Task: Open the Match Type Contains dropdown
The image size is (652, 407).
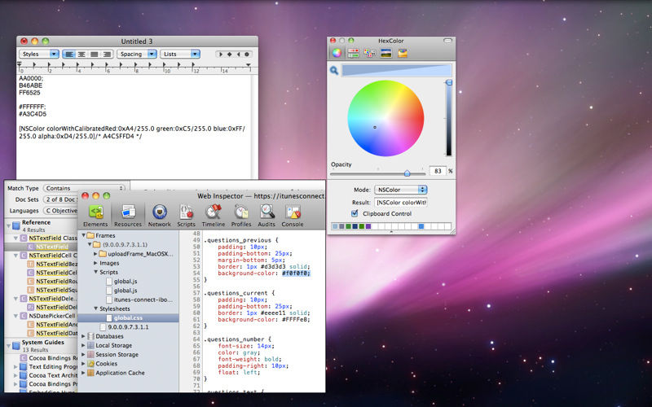Action: (x=84, y=188)
